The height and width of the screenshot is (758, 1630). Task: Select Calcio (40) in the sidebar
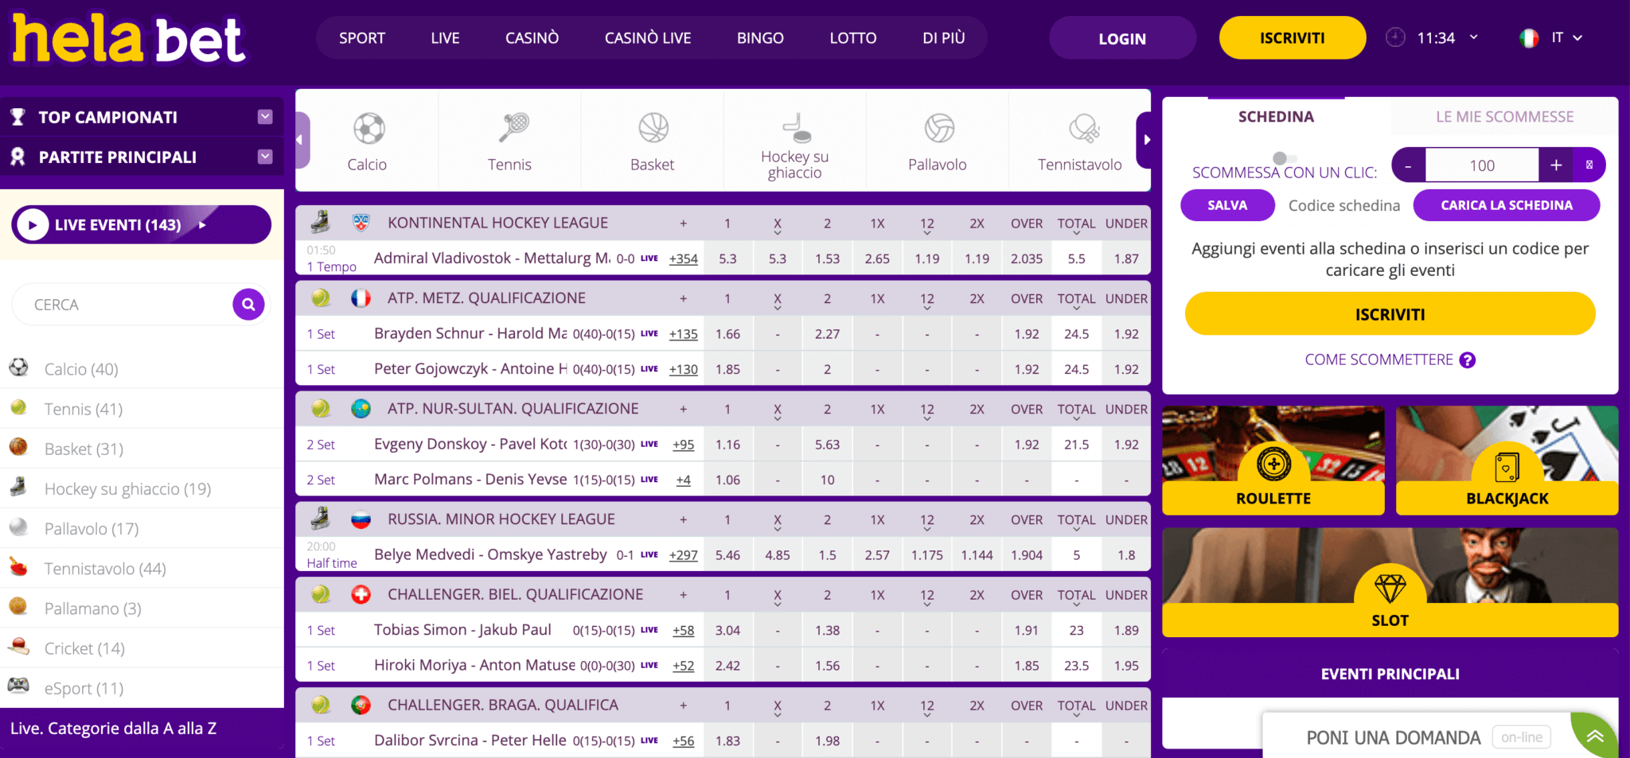tap(81, 369)
